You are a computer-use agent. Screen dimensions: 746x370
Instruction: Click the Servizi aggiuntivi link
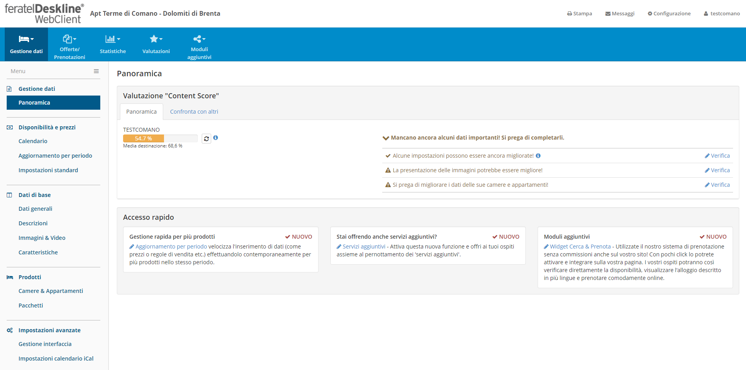point(363,247)
